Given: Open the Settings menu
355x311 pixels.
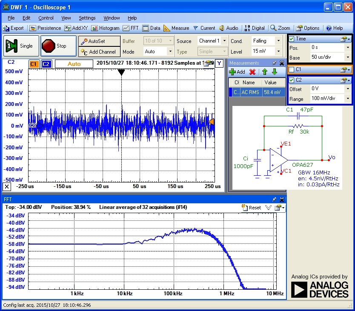Looking at the screenshot, I should (x=87, y=18).
